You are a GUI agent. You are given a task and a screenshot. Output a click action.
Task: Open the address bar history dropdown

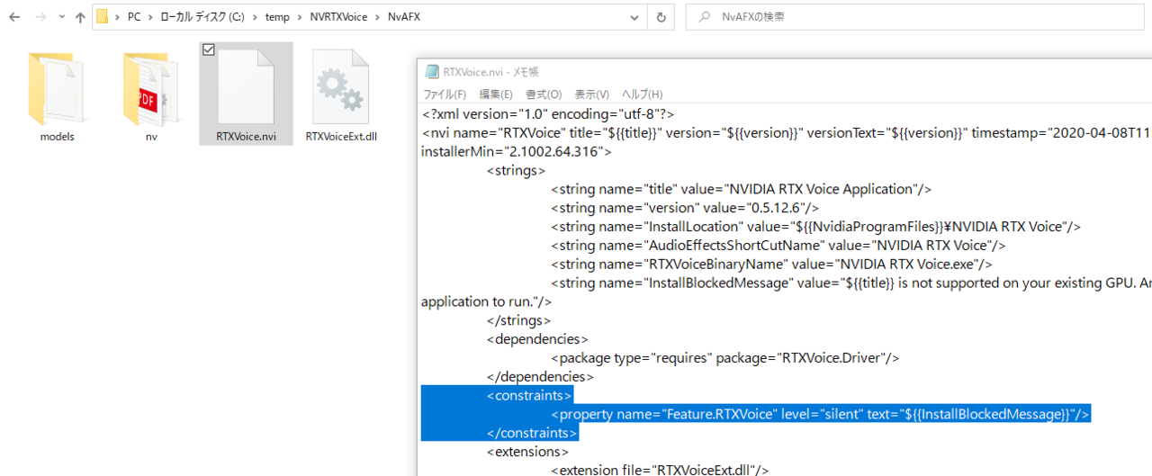click(635, 17)
